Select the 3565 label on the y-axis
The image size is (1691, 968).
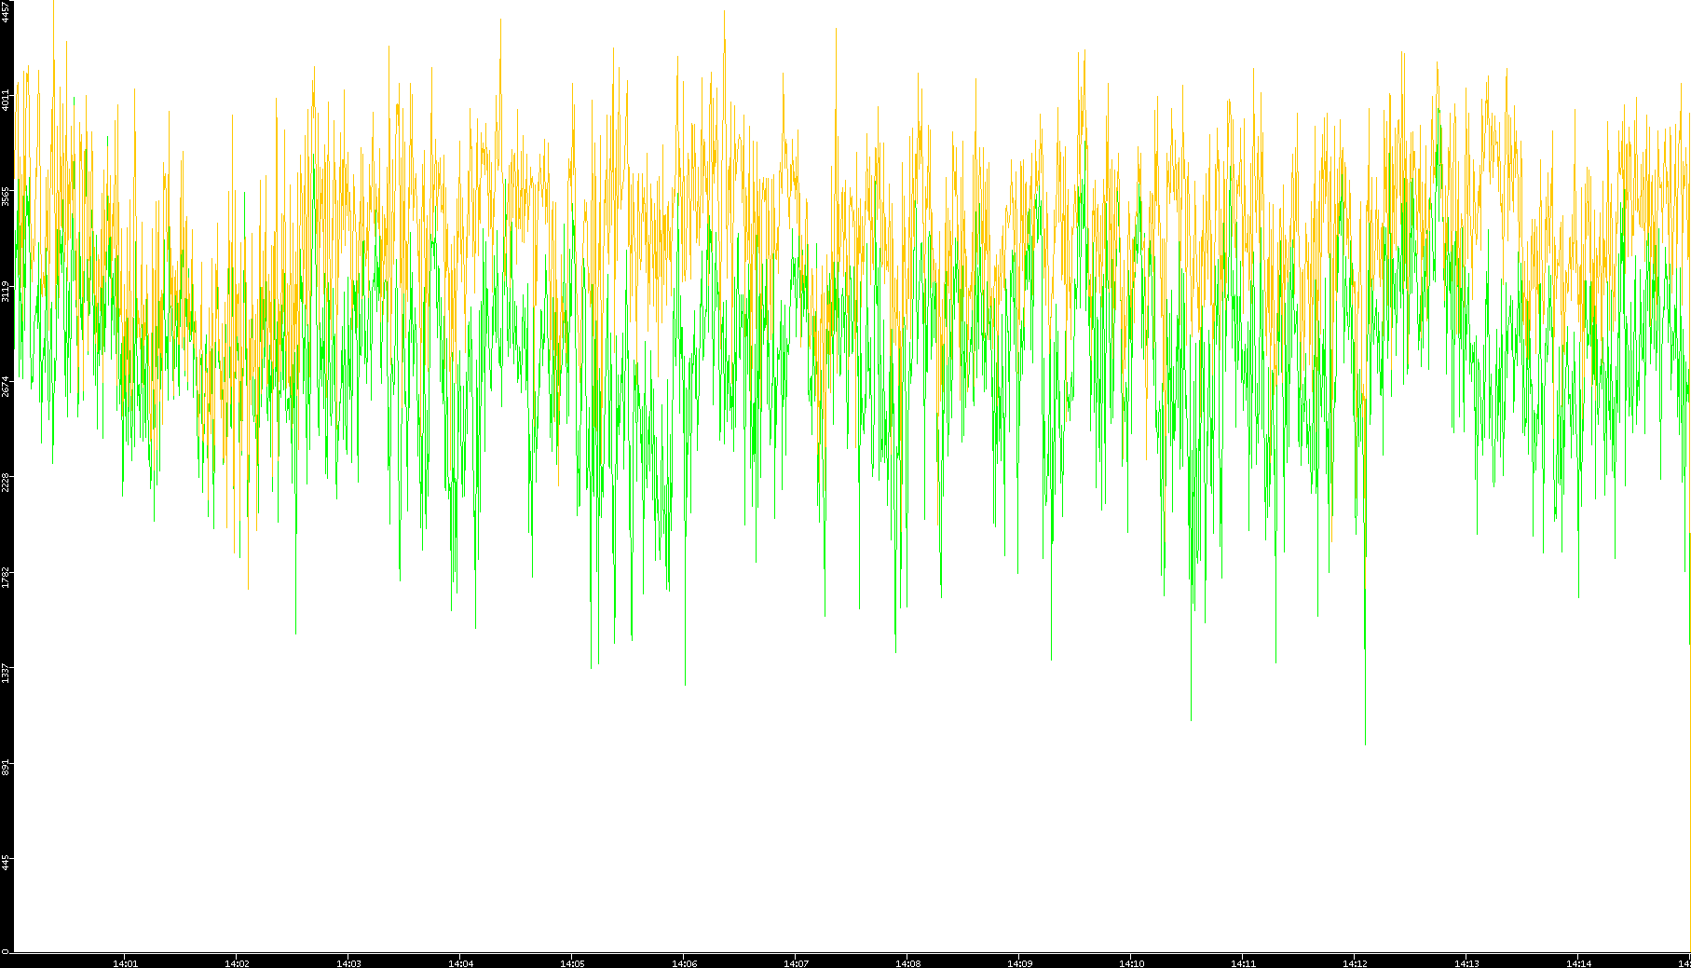point(6,196)
